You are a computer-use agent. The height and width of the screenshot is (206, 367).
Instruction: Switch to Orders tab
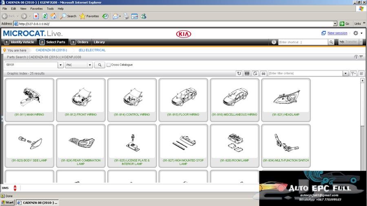(80, 42)
